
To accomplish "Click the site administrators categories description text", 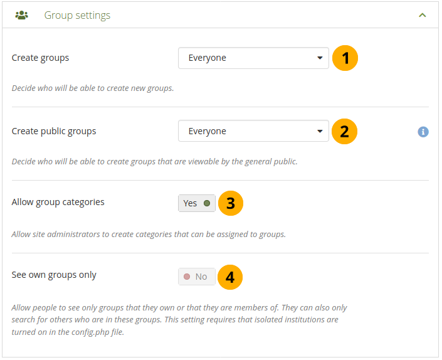I will (149, 235).
